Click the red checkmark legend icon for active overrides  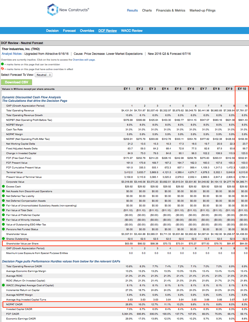pos(3,69)
